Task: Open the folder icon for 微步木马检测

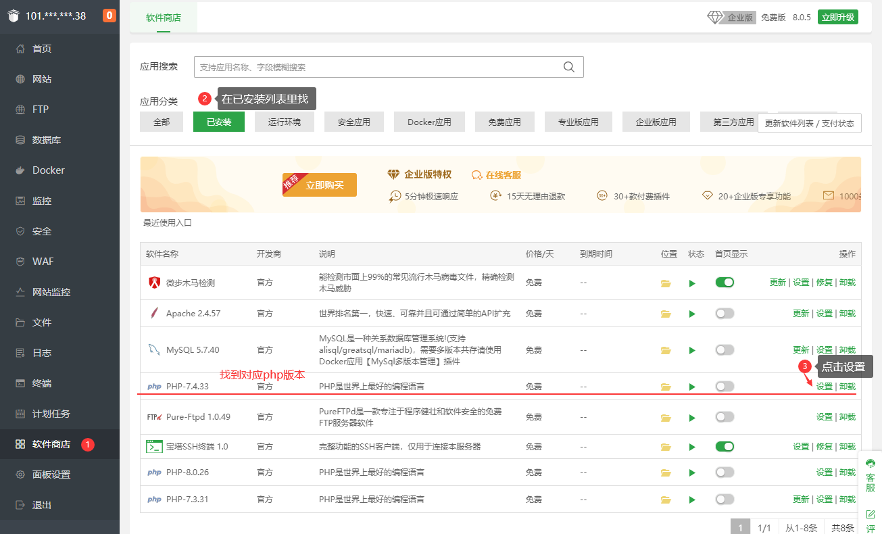Action: [x=666, y=283]
